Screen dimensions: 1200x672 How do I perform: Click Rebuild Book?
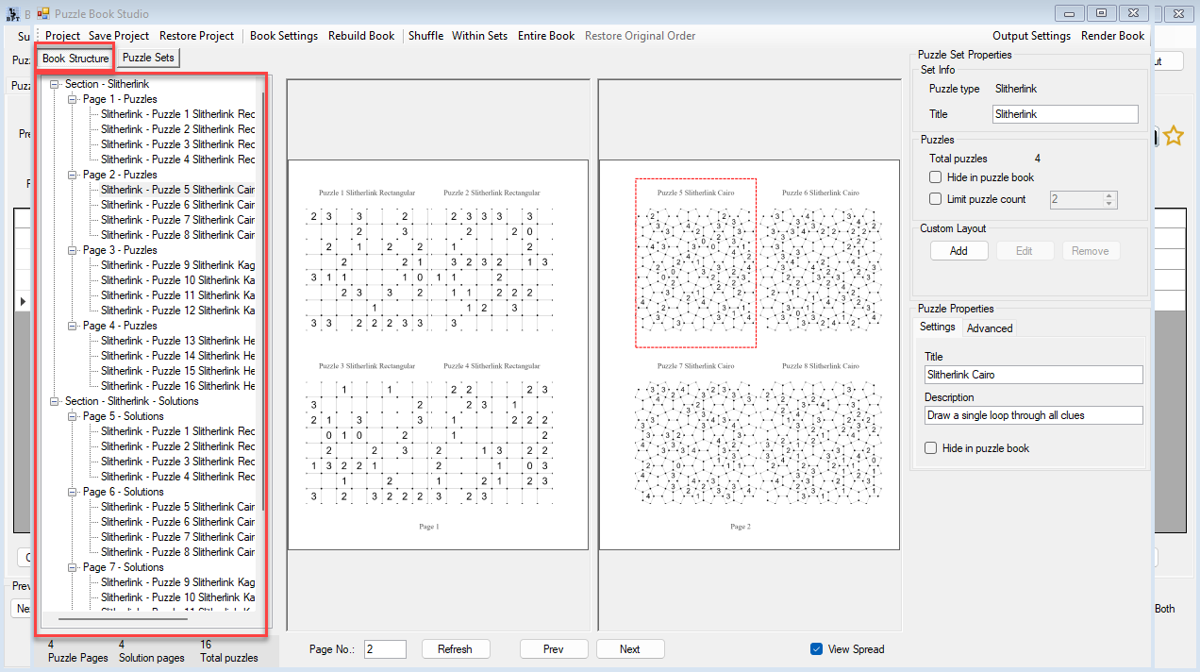[x=361, y=36]
